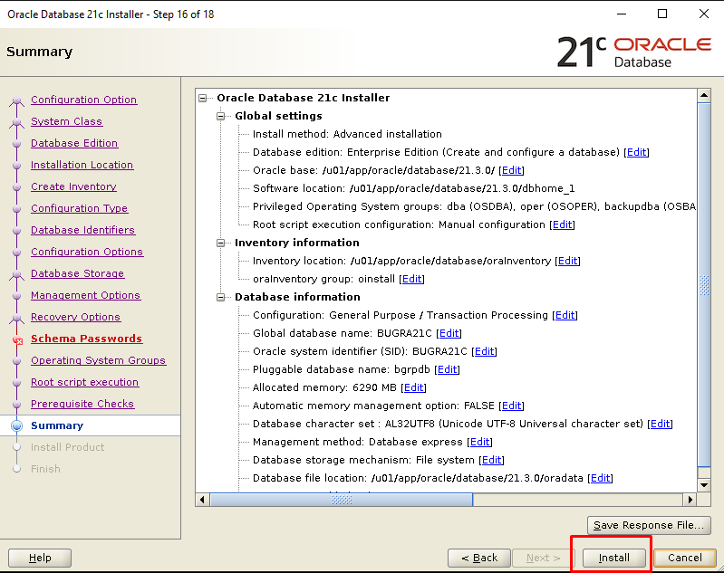The height and width of the screenshot is (573, 724).
Task: Click the horizontal scrollbar thumb
Action: 342,500
